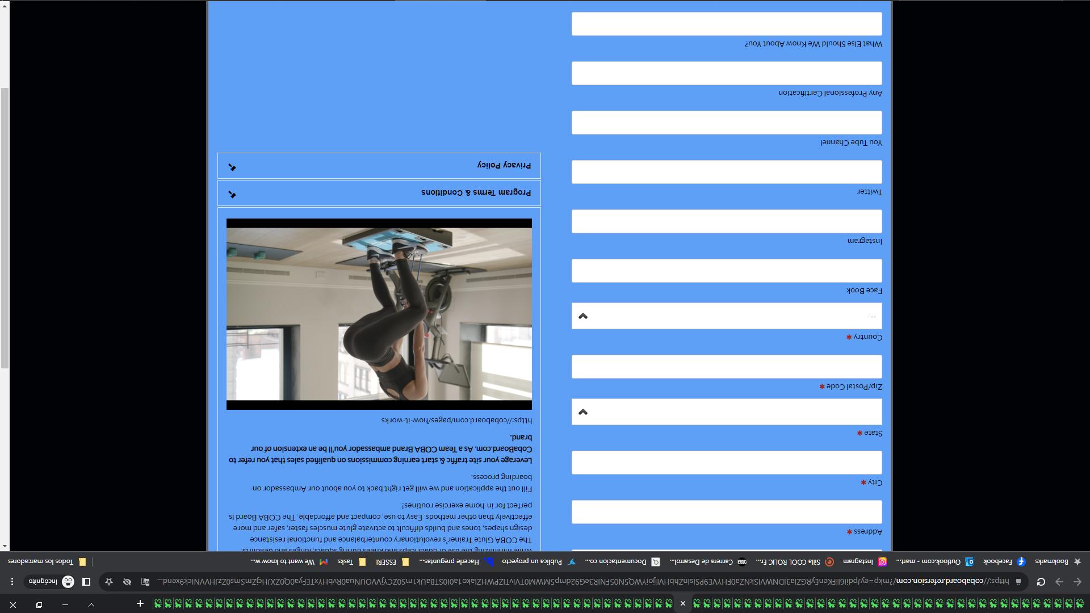
Task: Open the side panel icon in toolbar
Action: 86,582
